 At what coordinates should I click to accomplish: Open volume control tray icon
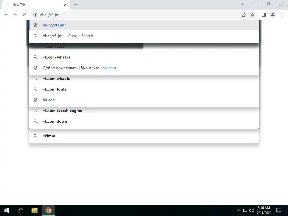click(252, 210)
